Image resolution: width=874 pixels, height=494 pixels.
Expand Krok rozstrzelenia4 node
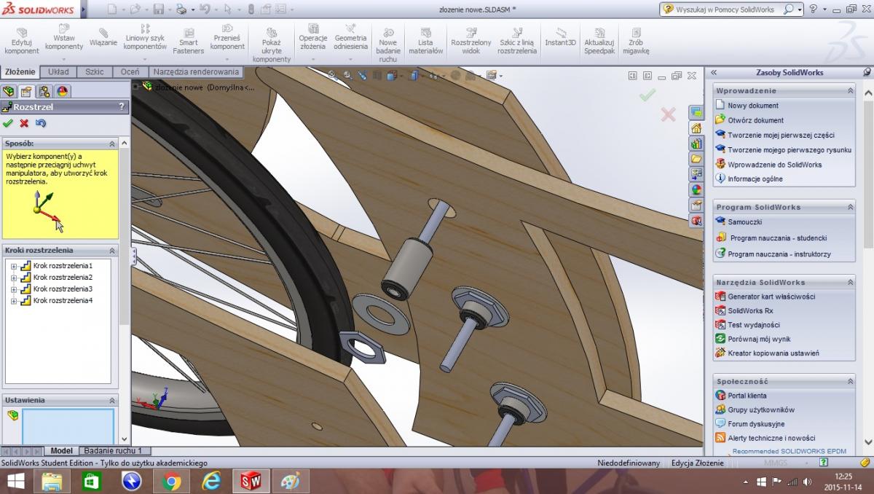click(x=13, y=301)
